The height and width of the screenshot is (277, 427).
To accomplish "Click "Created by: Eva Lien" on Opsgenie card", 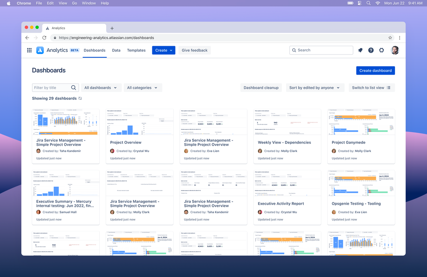I will [353, 212].
